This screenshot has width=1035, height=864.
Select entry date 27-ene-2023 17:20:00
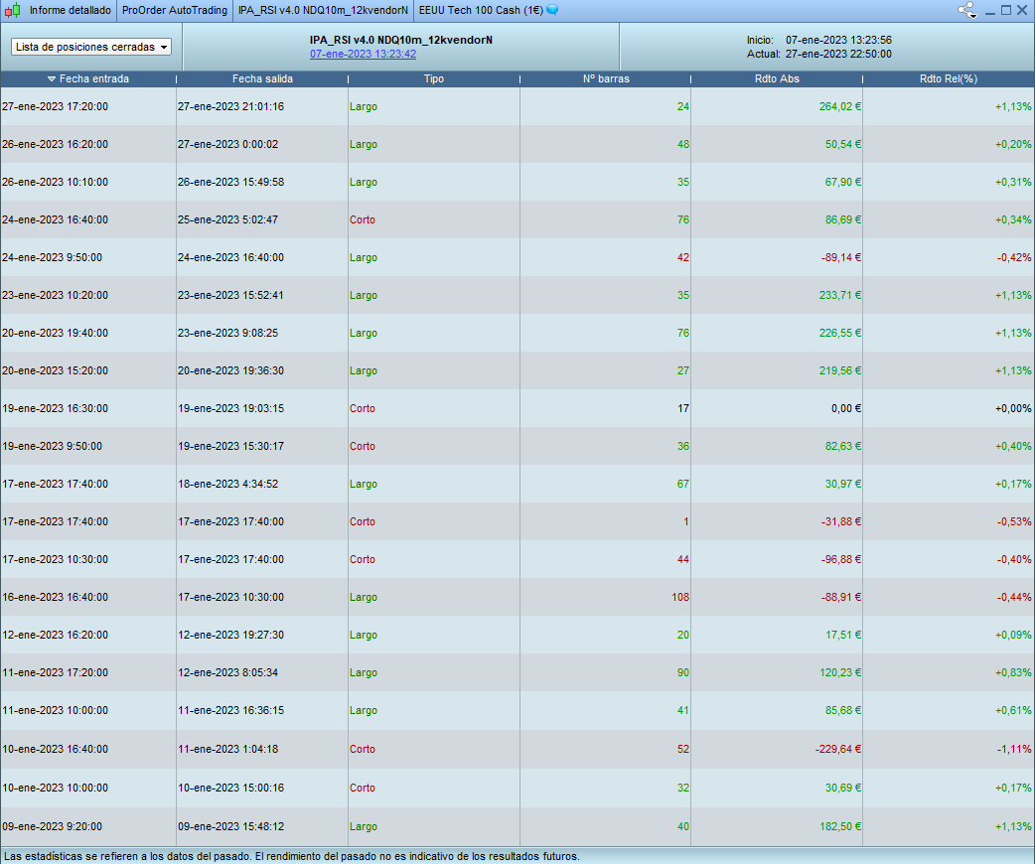[x=56, y=107]
